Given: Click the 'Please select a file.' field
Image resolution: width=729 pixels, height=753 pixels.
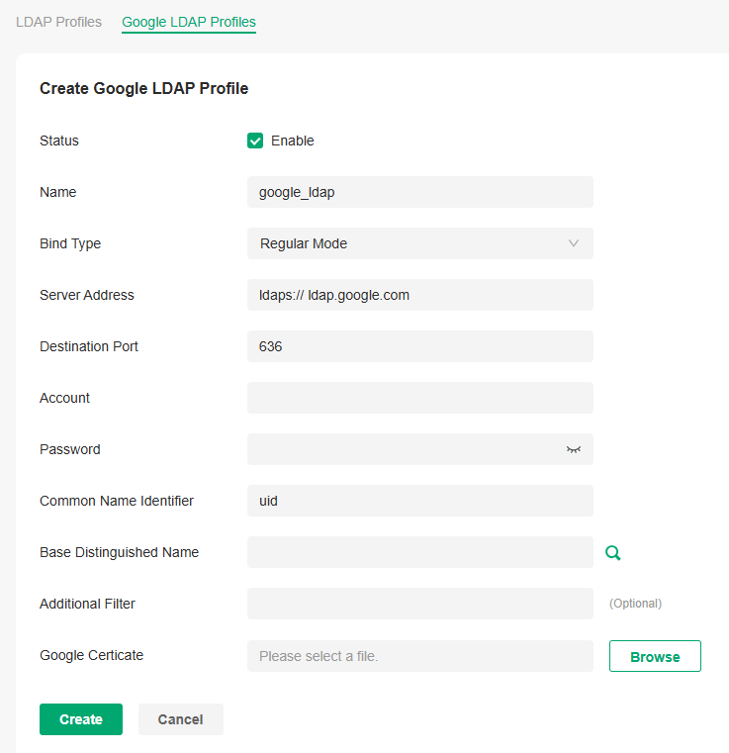Looking at the screenshot, I should 420,656.
